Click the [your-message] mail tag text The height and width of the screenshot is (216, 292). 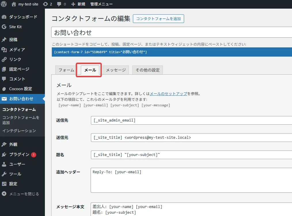(x=156, y=105)
